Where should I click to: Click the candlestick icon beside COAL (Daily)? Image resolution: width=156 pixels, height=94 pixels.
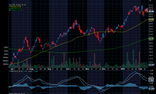(10, 5)
